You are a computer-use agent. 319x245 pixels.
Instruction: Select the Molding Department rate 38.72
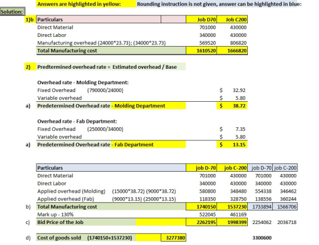click(232, 106)
